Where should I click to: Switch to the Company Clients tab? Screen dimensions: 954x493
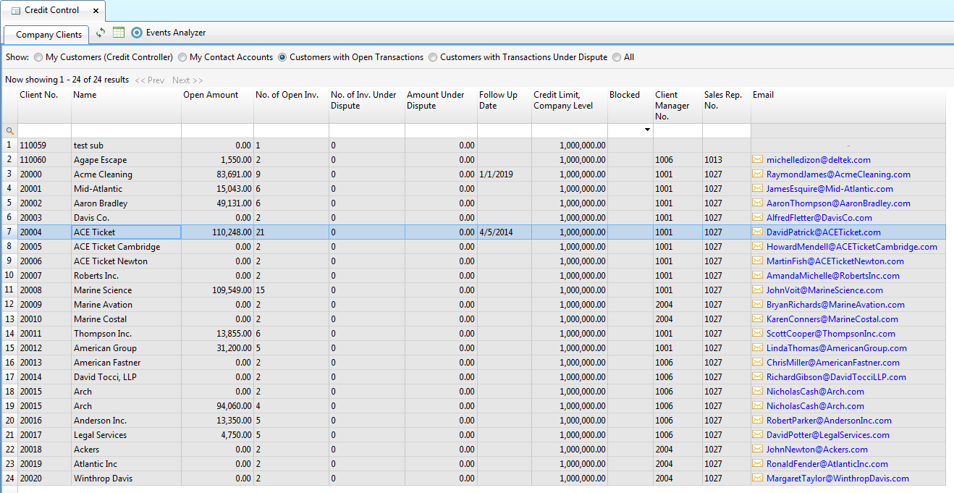click(x=48, y=35)
